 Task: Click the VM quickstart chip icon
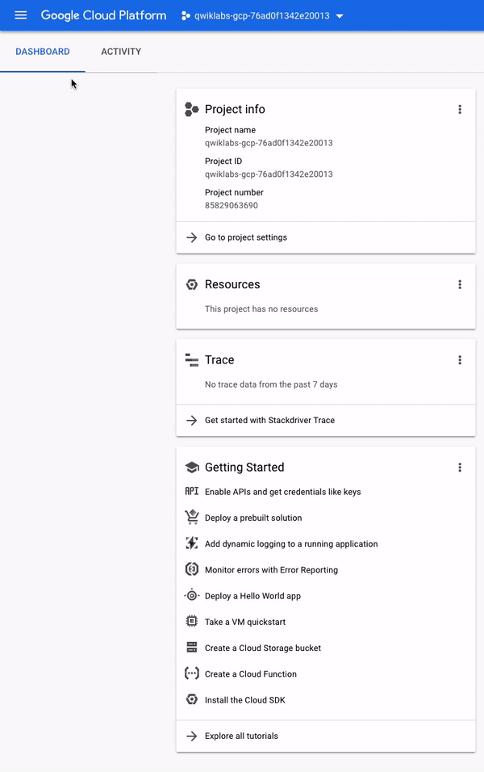pos(191,622)
